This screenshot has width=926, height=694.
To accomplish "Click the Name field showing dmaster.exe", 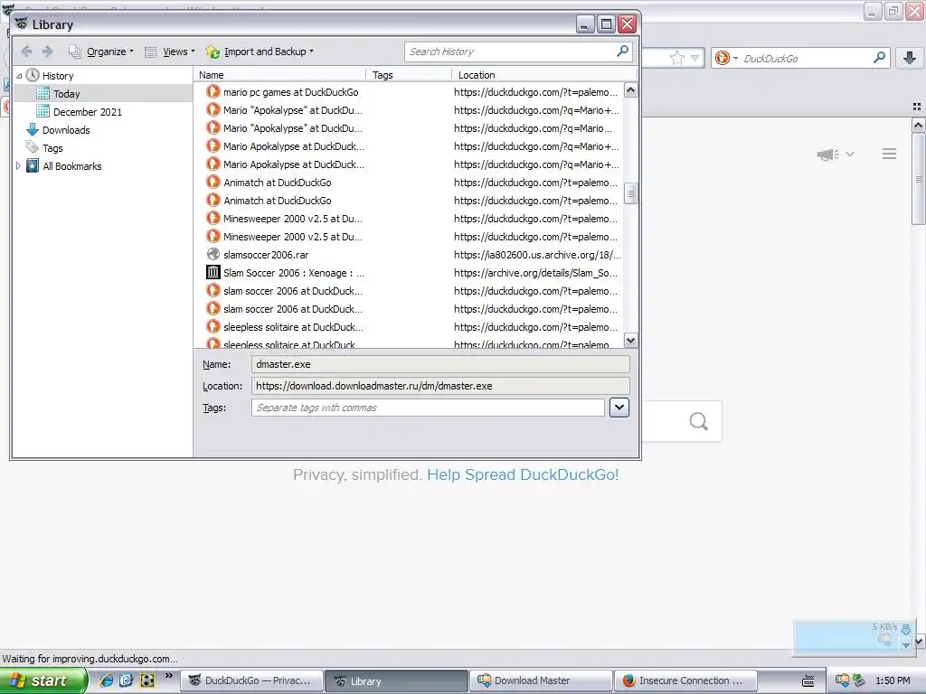I will pos(440,364).
